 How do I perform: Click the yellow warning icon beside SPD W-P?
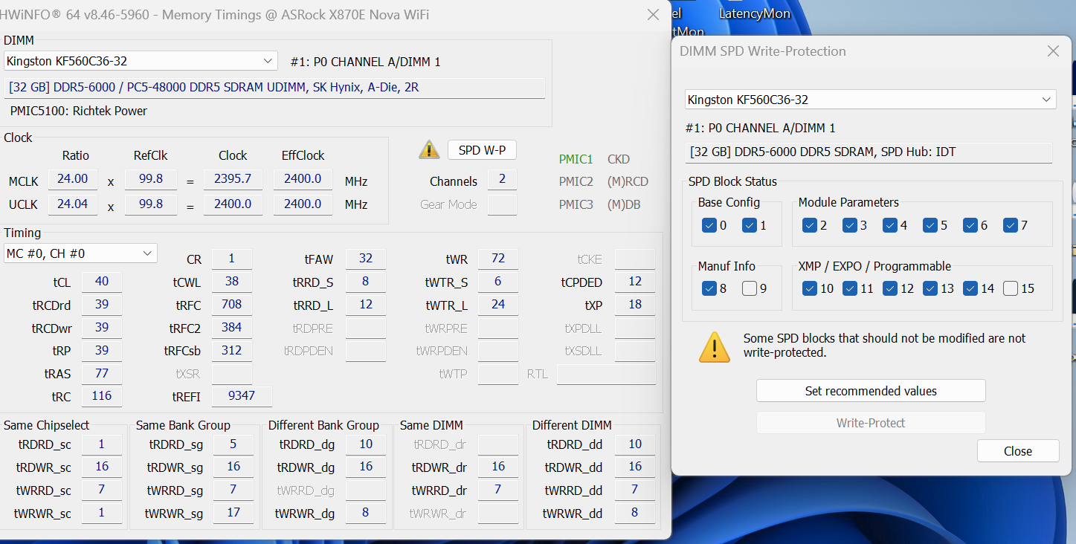click(x=429, y=149)
